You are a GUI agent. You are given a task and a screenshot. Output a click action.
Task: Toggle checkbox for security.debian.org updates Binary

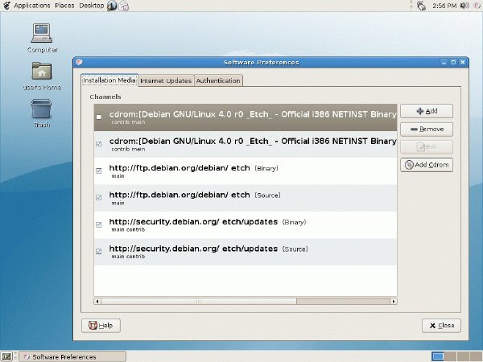(98, 224)
